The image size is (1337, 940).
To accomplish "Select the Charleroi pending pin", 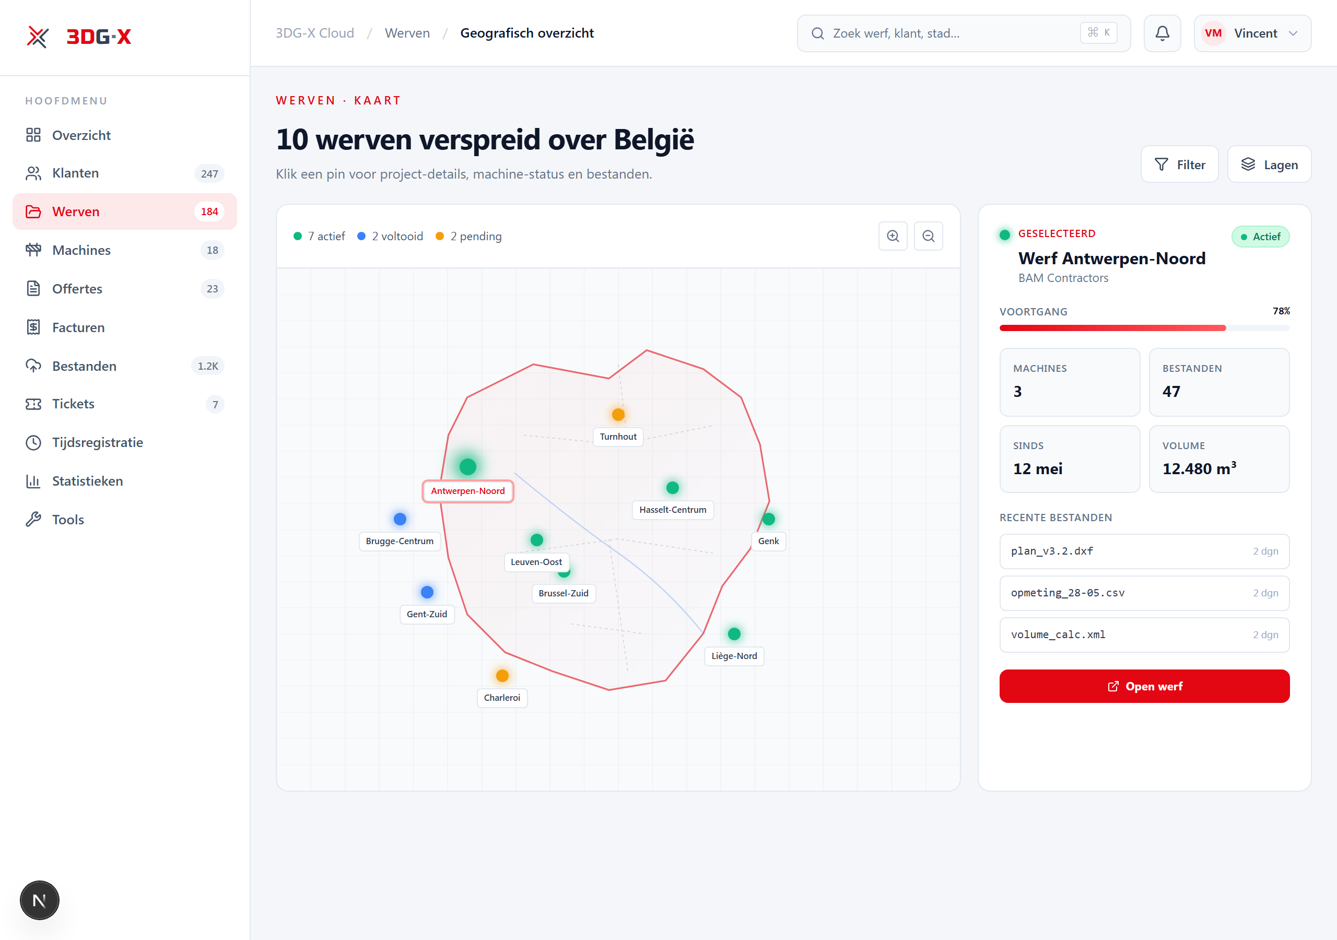I will click(502, 675).
